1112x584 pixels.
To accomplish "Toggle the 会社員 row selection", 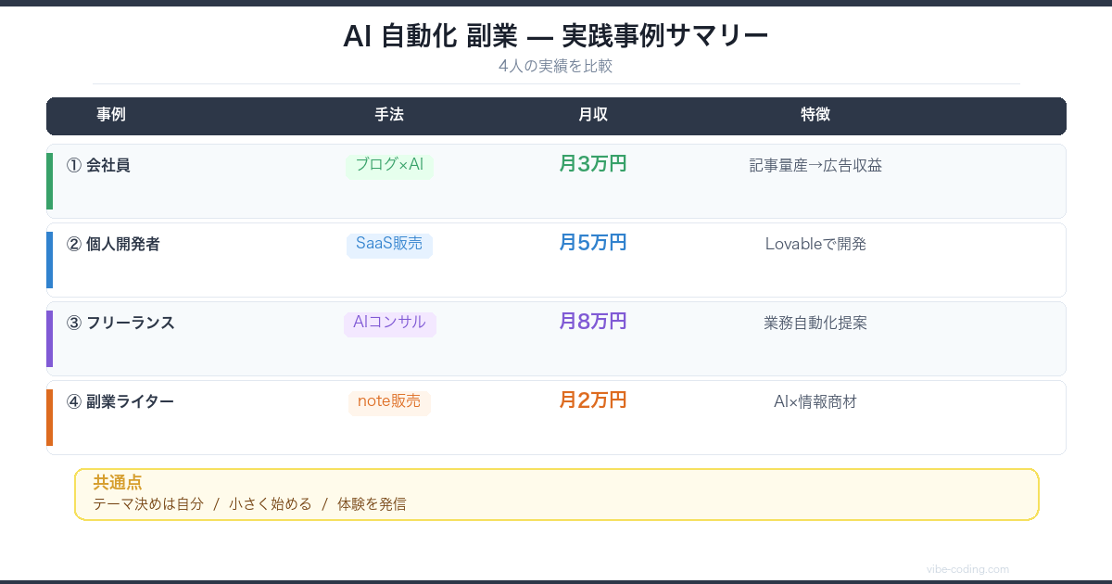I will coord(556,181).
